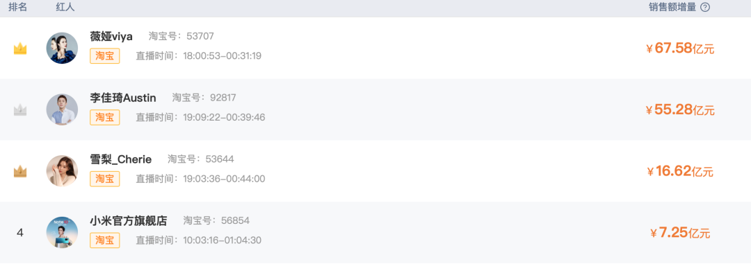Click the 淘宝 tag under 薇娅viya
Screen dimensions: 751x264
click(x=105, y=56)
